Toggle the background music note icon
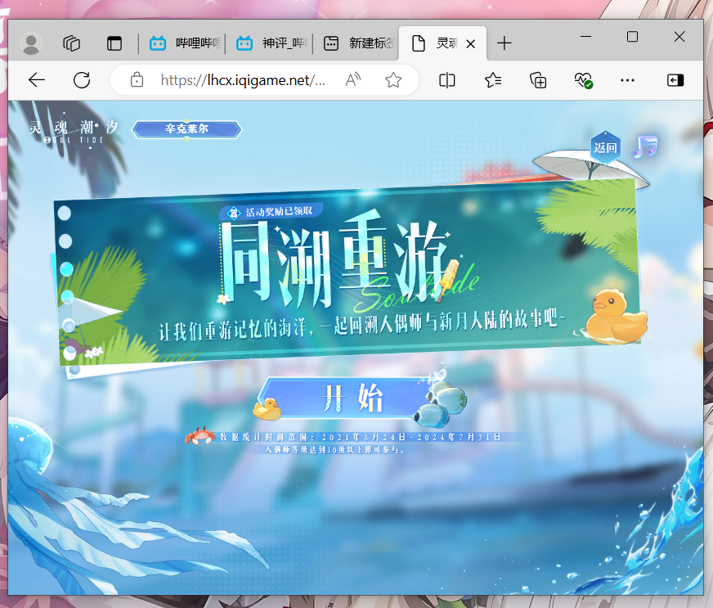 point(646,146)
